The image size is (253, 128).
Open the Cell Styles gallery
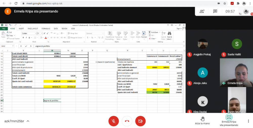tap(125, 36)
